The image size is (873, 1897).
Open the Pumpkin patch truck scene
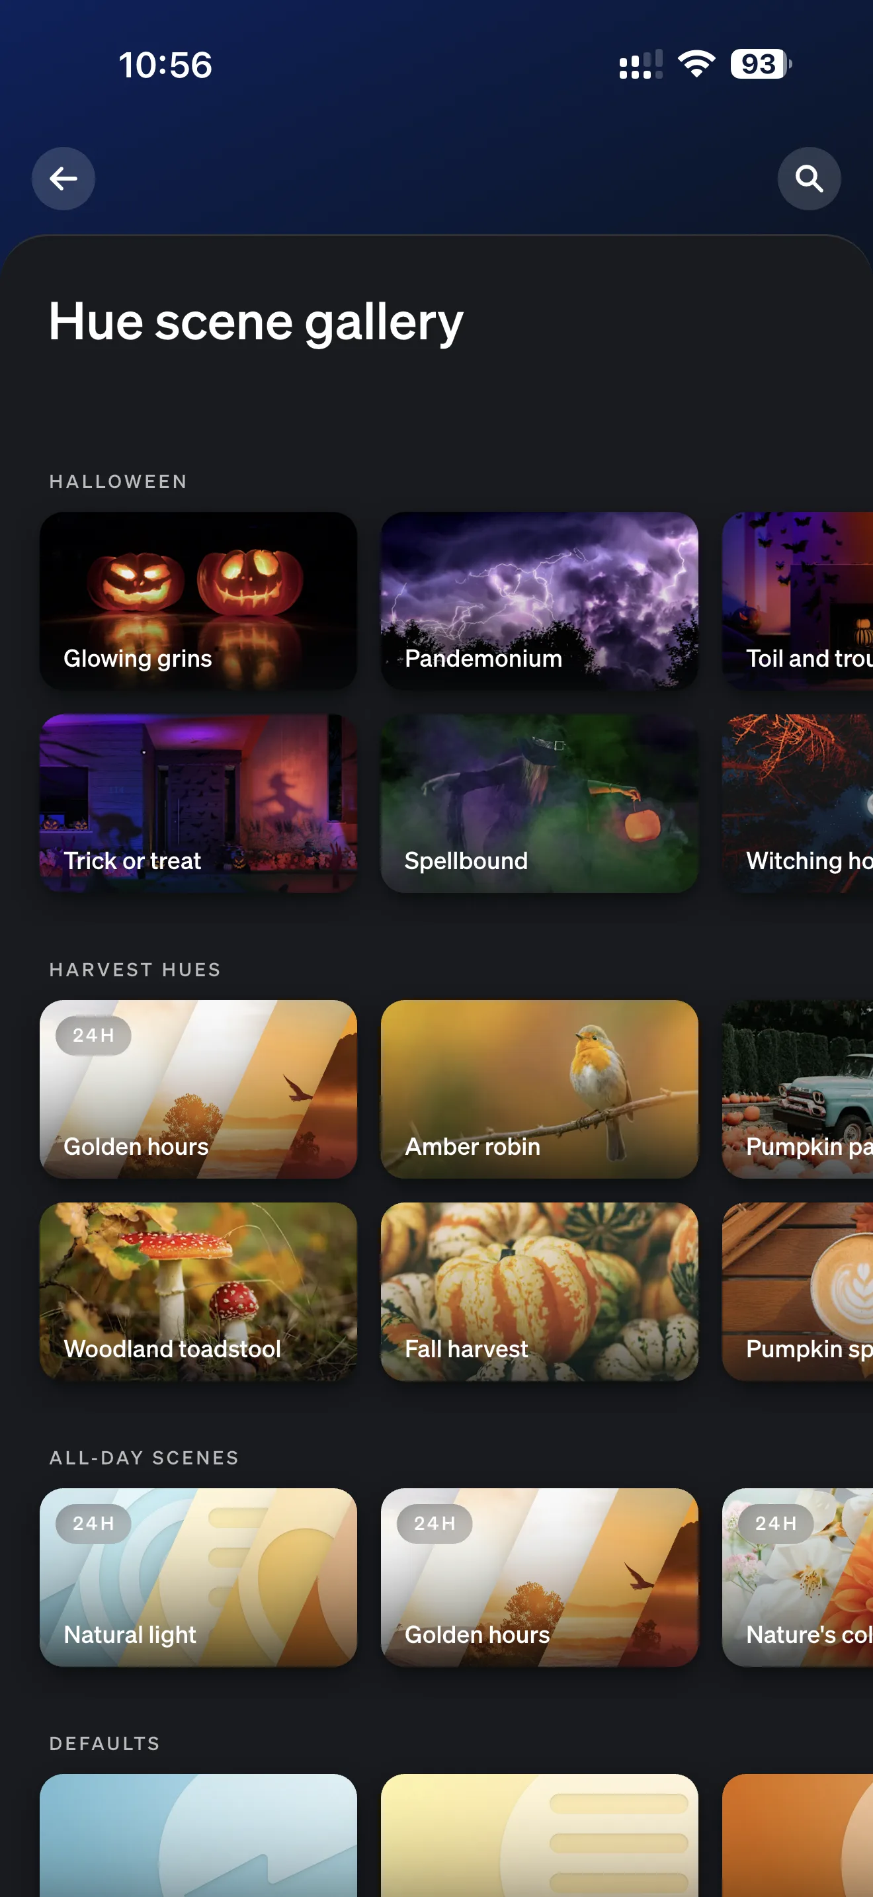point(798,1089)
